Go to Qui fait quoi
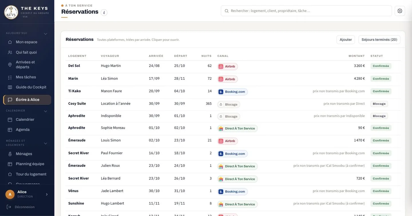Viewport: 412px width, 216px height. tap(27, 52)
